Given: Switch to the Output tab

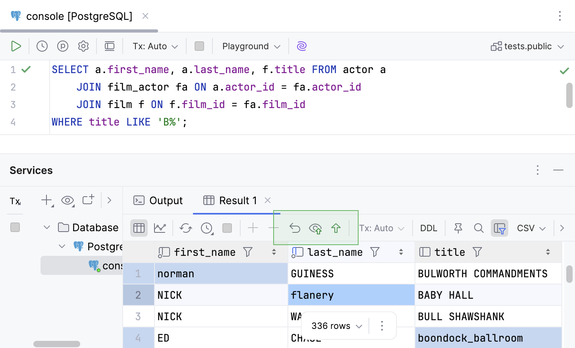Looking at the screenshot, I should (158, 200).
